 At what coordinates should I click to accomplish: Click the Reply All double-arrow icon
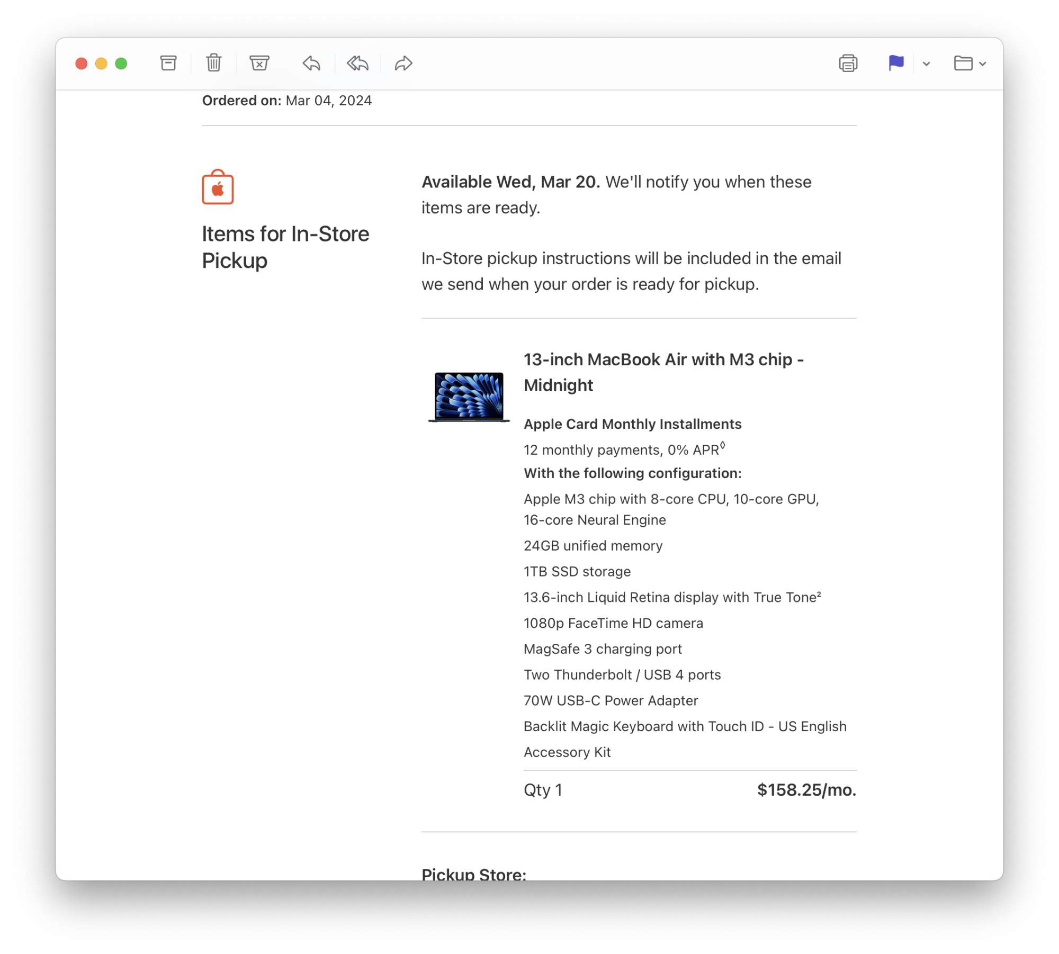pyautogui.click(x=357, y=64)
